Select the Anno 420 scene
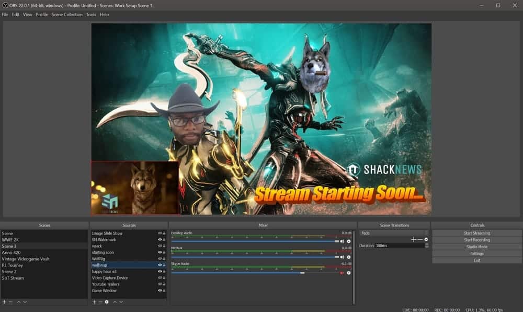523x312 pixels. tap(44, 252)
